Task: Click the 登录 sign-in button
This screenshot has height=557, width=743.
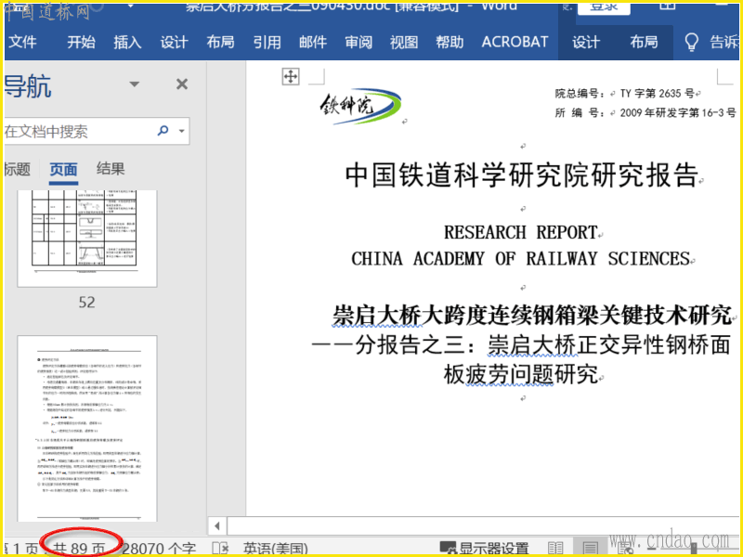Action: coord(604,7)
